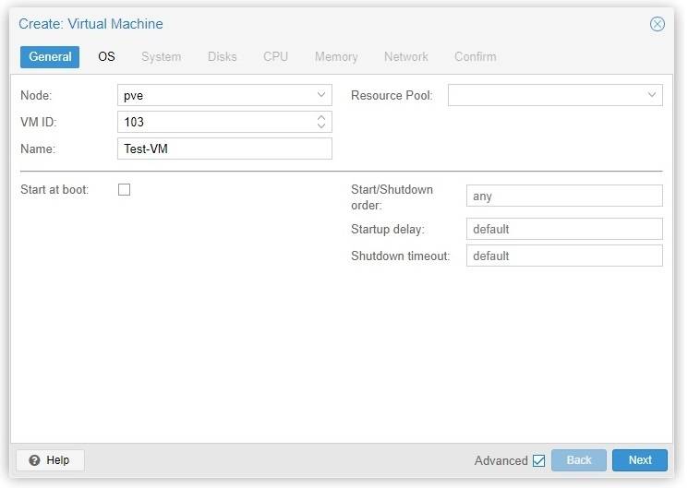The height and width of the screenshot is (488, 688).
Task: Increase VM ID with up arrow
Action: 320,118
